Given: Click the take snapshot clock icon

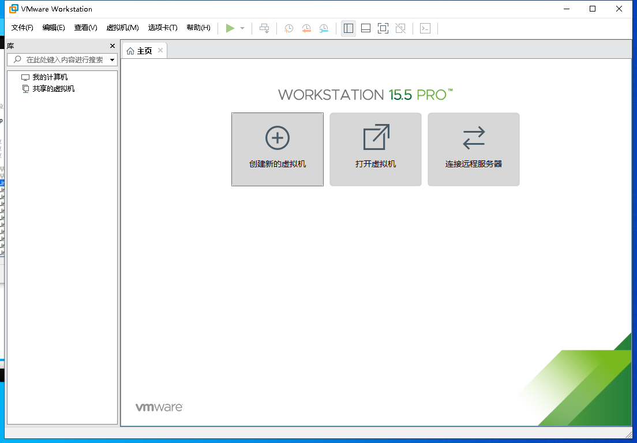Looking at the screenshot, I should [288, 28].
